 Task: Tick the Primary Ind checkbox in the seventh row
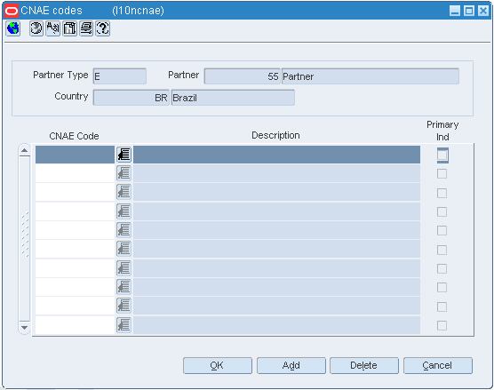coord(442,268)
